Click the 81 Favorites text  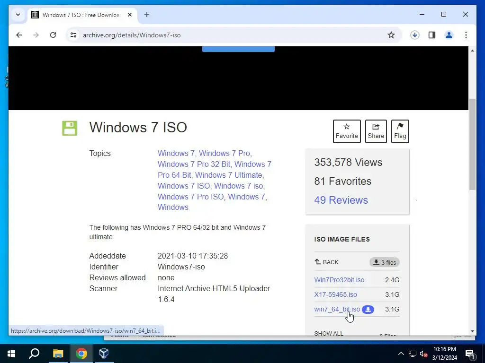tap(342, 181)
